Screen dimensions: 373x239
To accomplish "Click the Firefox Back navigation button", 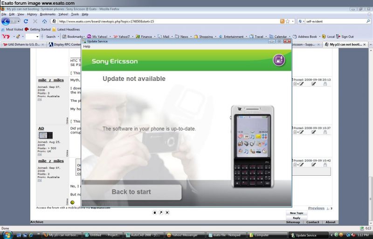I will pyautogui.click(x=6, y=21).
